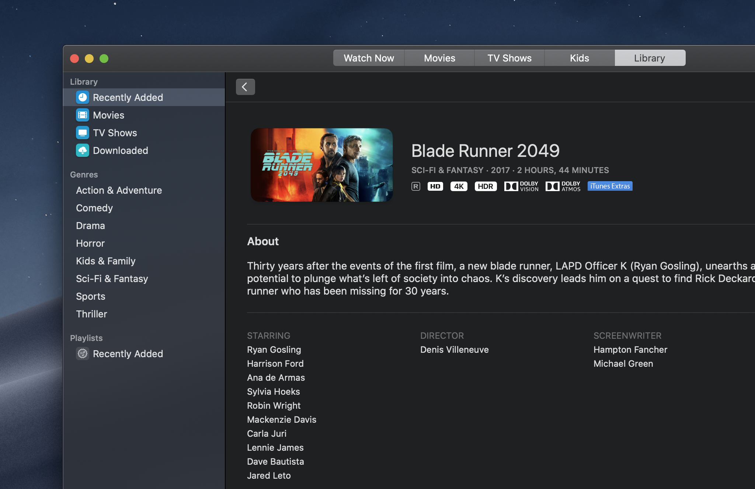Screen dimensions: 755x489
Task: Switch to the Watch Now tab
Action: tap(369, 58)
